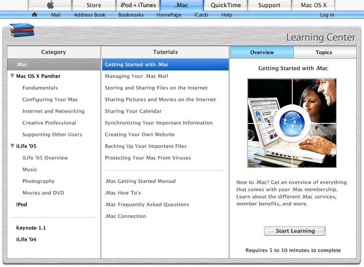
Task: Collapse the iLife '05 category
Action: pos(13,146)
